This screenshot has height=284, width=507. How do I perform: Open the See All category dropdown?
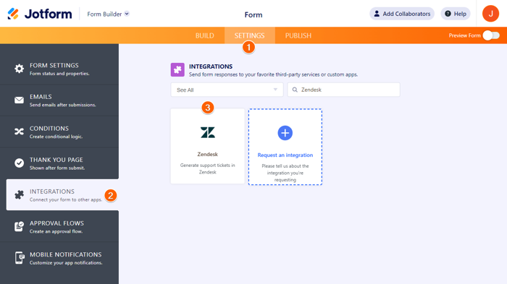click(227, 90)
